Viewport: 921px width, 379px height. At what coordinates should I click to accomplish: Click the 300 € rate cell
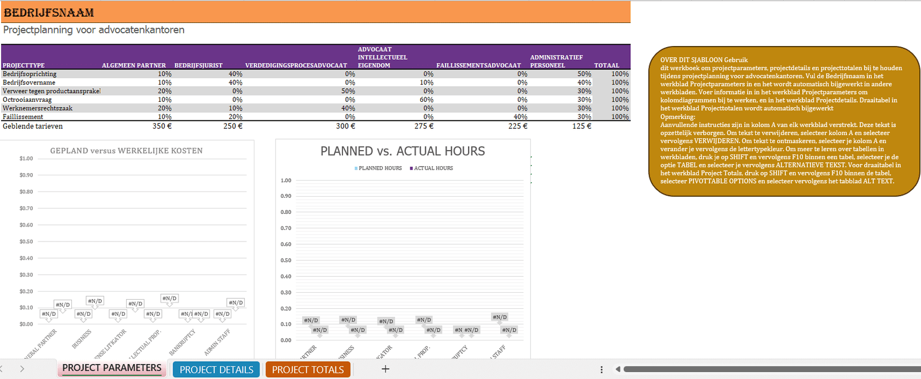point(345,126)
